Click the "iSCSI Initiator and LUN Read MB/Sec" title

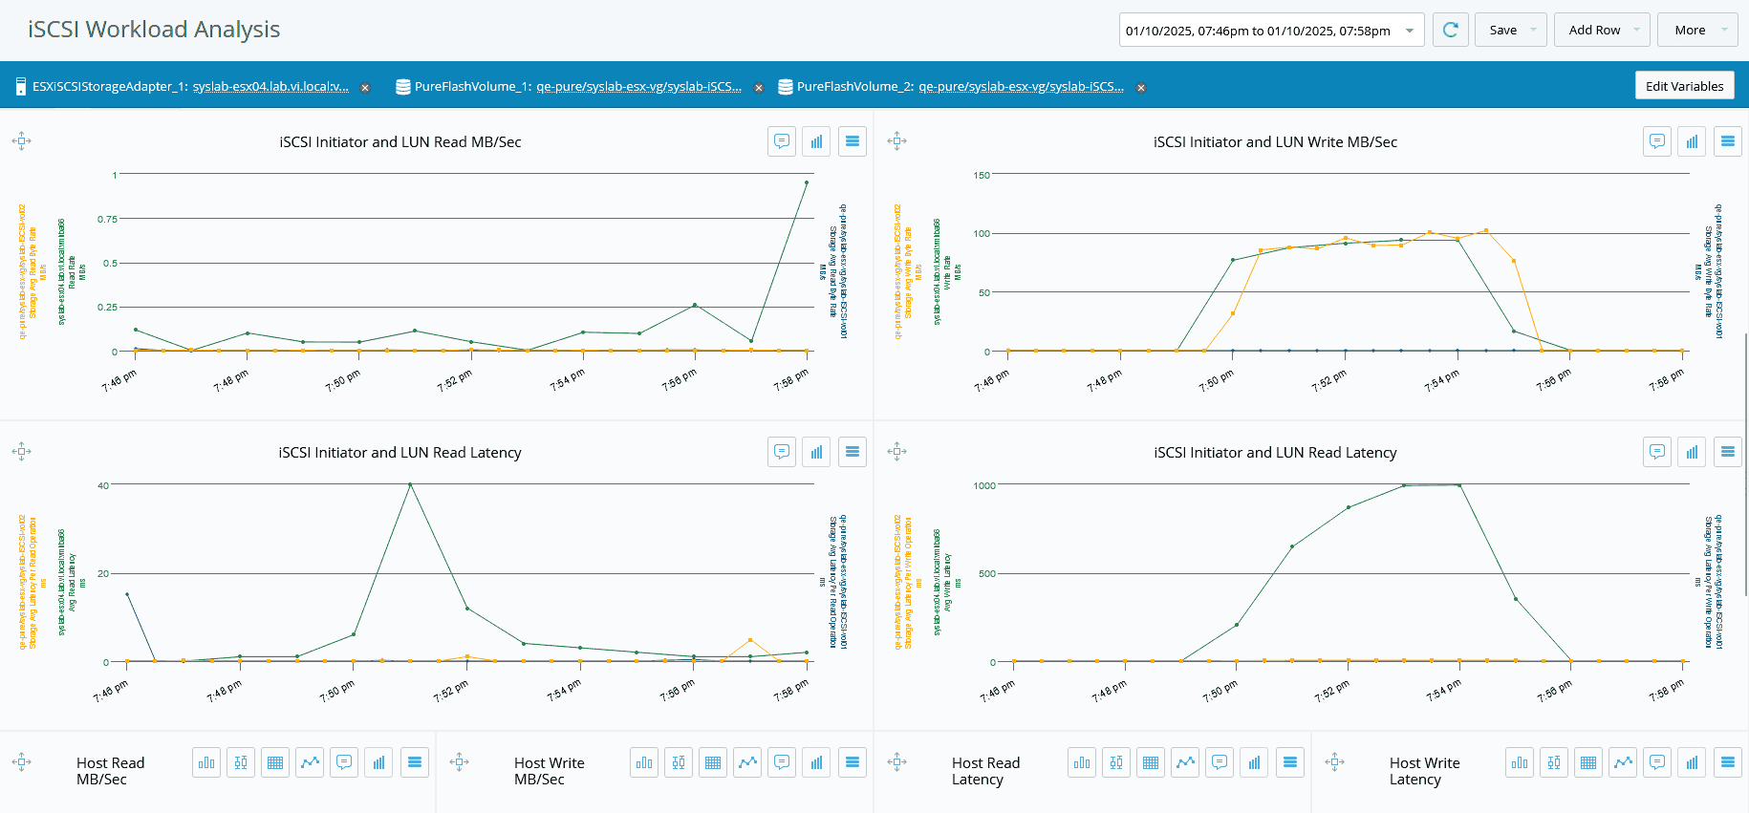400,142
